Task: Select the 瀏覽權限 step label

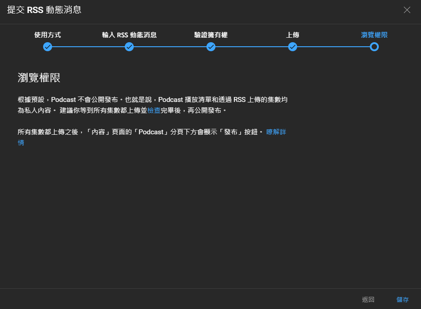Action: pyautogui.click(x=374, y=35)
